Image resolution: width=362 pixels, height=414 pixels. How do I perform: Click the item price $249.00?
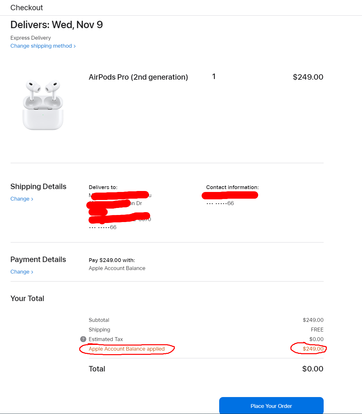tap(308, 77)
